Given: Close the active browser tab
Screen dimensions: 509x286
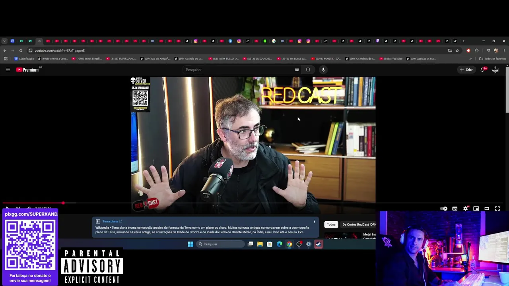Looking at the screenshot, I should 39,41.
